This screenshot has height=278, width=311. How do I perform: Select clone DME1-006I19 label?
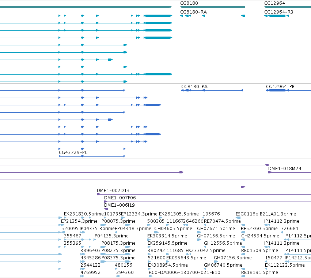coord(120,205)
